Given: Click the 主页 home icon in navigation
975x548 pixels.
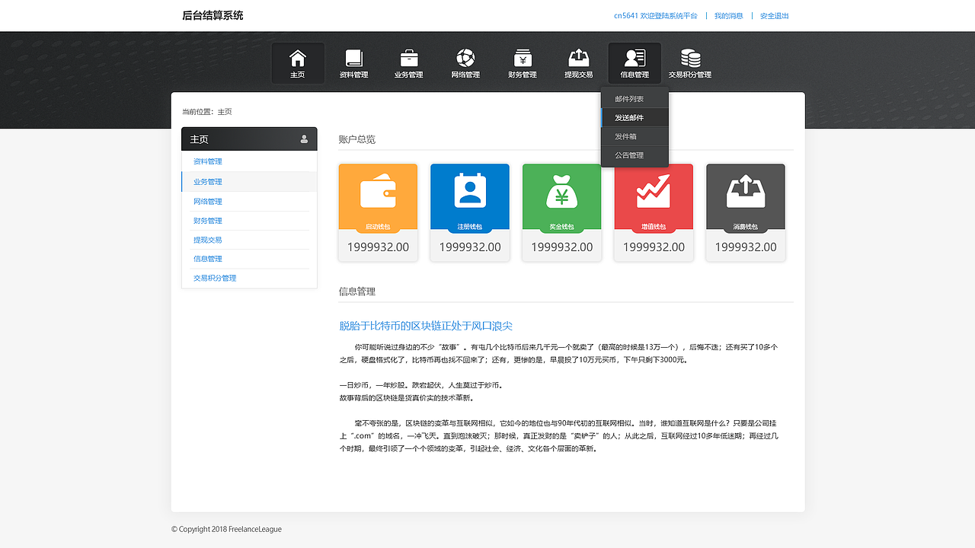Looking at the screenshot, I should click(298, 58).
